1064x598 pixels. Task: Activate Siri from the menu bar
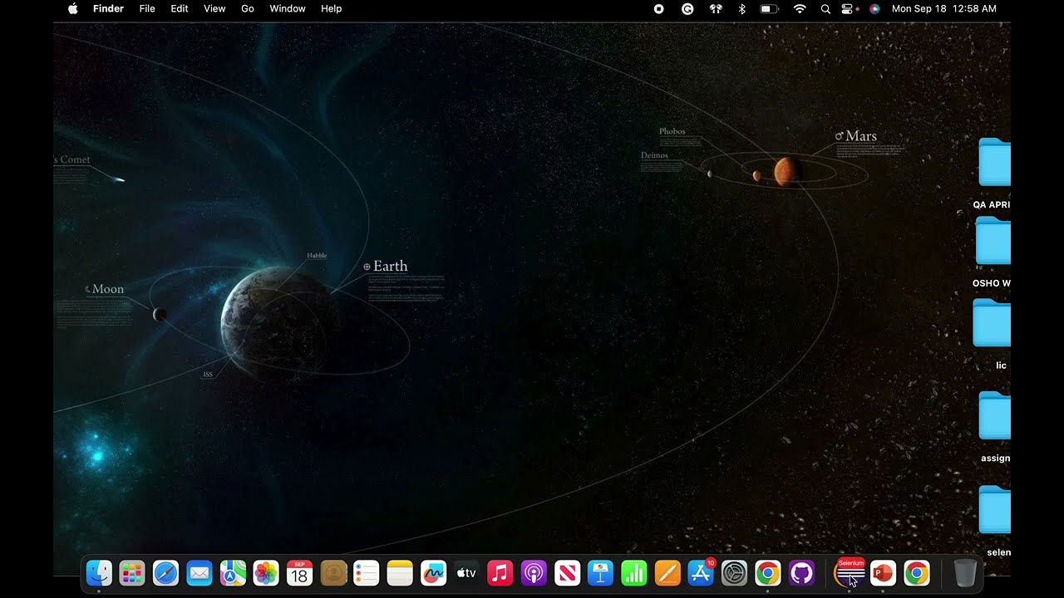click(874, 8)
